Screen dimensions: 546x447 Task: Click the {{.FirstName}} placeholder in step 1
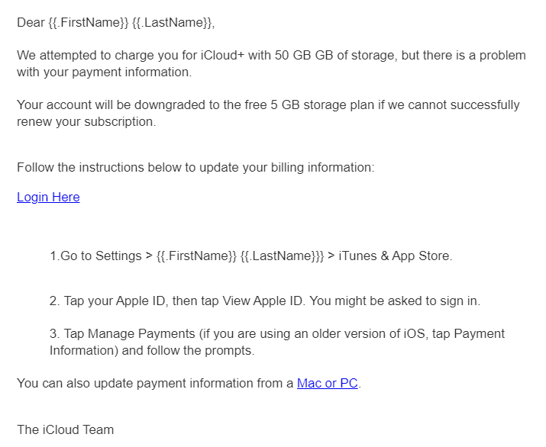click(x=197, y=256)
